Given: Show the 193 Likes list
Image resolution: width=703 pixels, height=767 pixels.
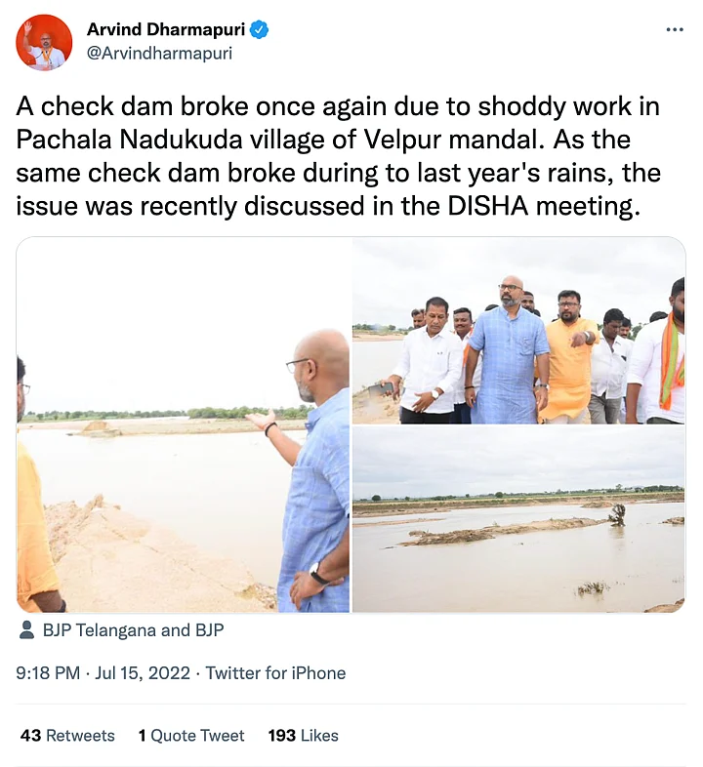Looking at the screenshot, I should [304, 736].
